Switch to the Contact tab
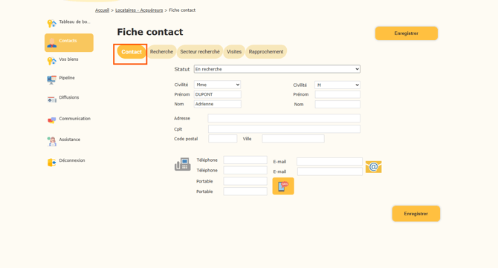498x268 pixels. point(132,52)
